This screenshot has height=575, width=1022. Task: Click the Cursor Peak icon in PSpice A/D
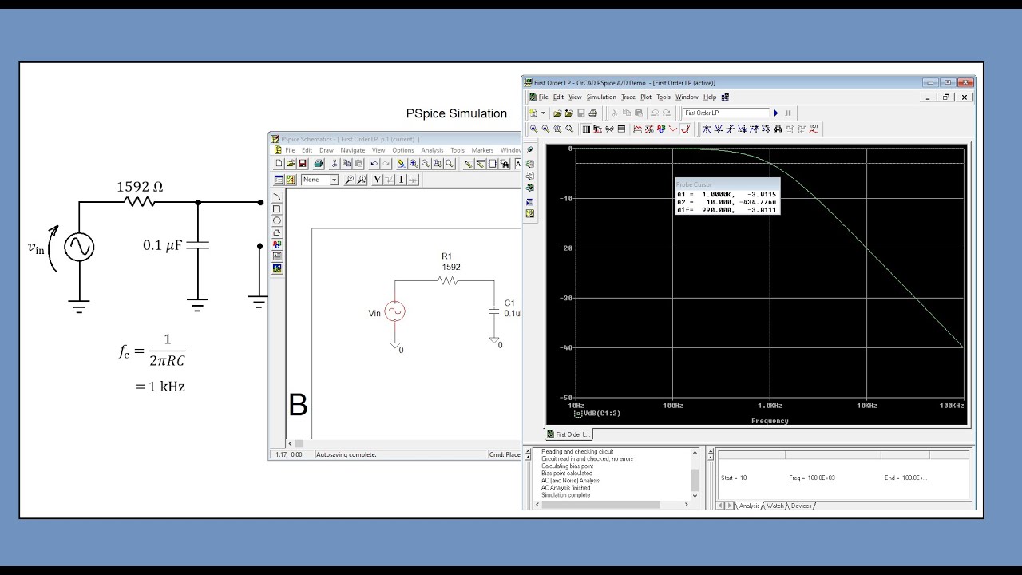(706, 129)
